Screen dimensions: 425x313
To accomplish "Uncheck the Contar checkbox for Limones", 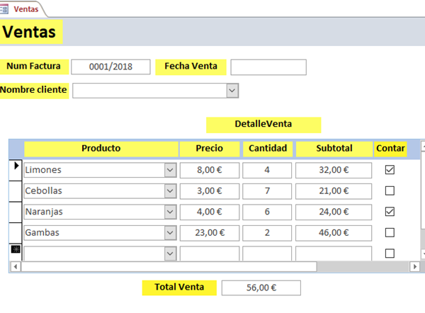I will pyautogui.click(x=389, y=170).
